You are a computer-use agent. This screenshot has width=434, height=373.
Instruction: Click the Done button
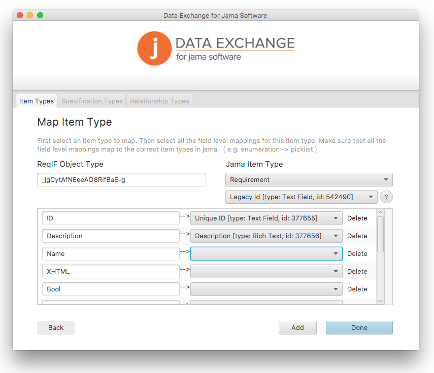pyautogui.click(x=359, y=328)
